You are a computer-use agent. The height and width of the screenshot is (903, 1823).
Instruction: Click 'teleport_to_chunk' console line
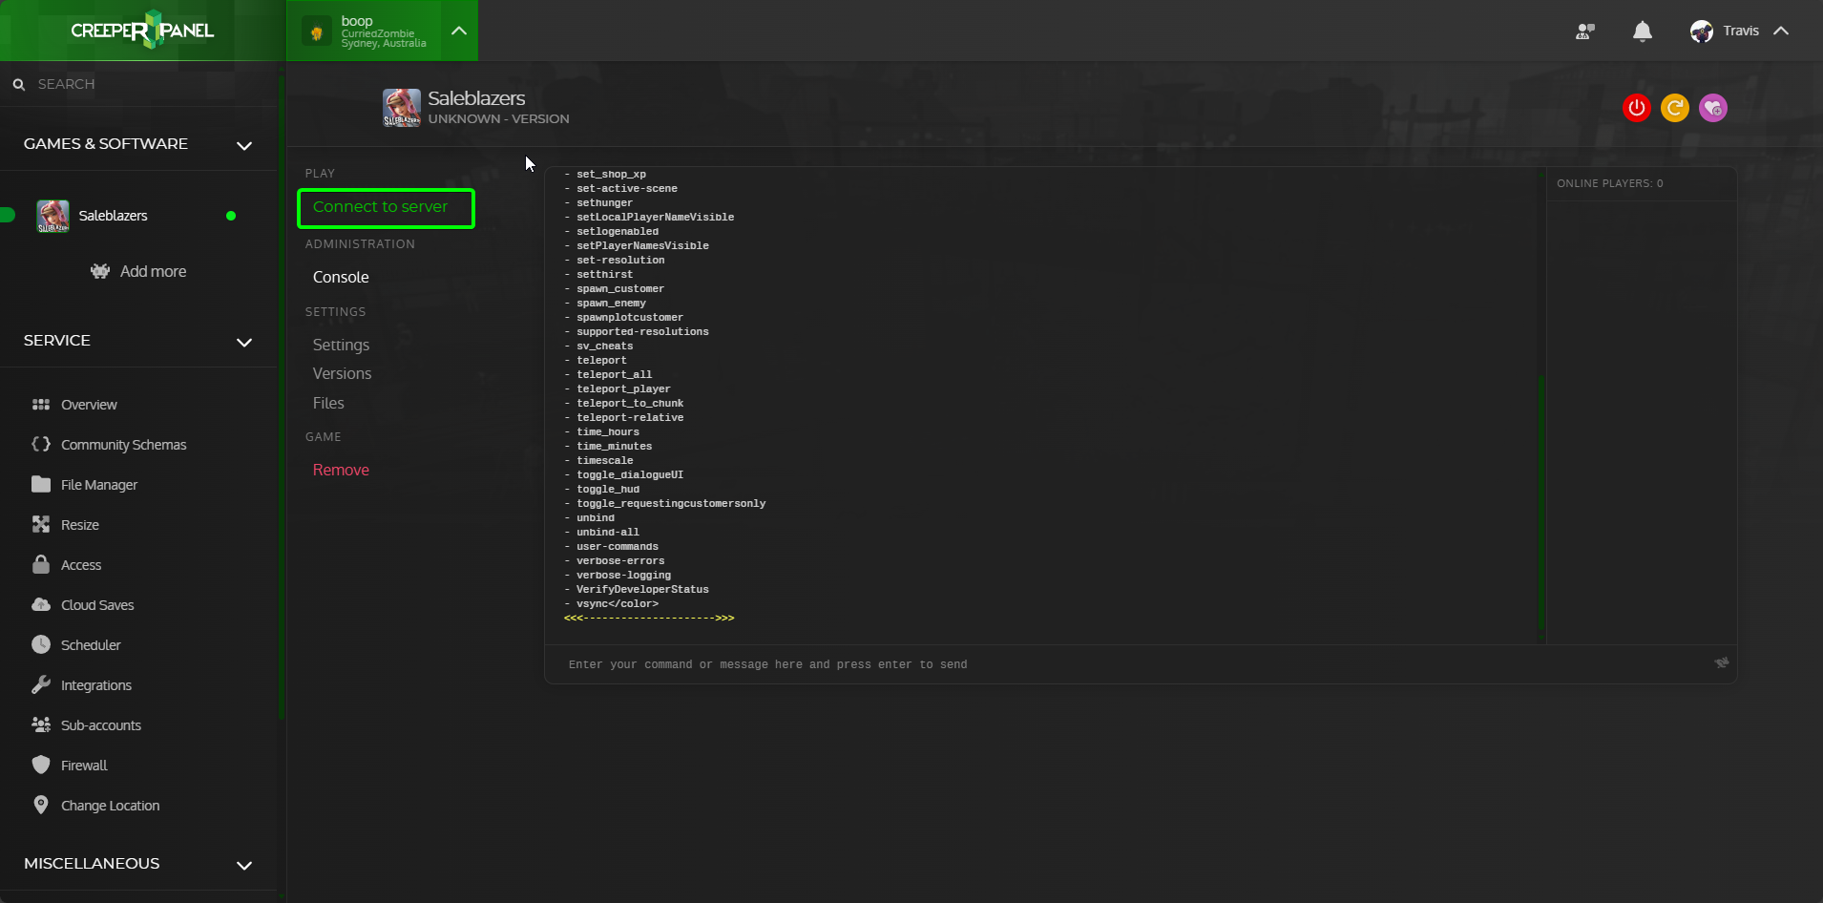[630, 404]
